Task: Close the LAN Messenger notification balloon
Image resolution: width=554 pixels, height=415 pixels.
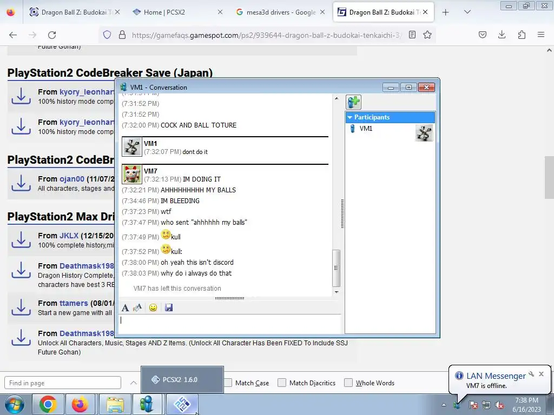Action: tap(541, 374)
